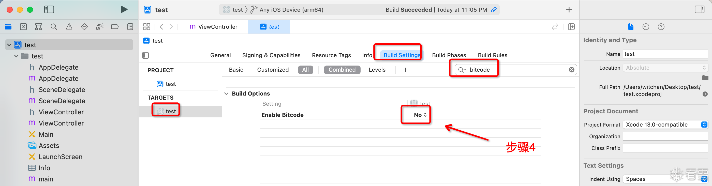Open the Issue navigator warning icon

[x=69, y=27]
